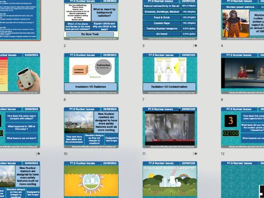Image resolution: width=264 pixels, height=198 pixels.
Task: Click slide number 6 label
Action: tap(65, 100)
